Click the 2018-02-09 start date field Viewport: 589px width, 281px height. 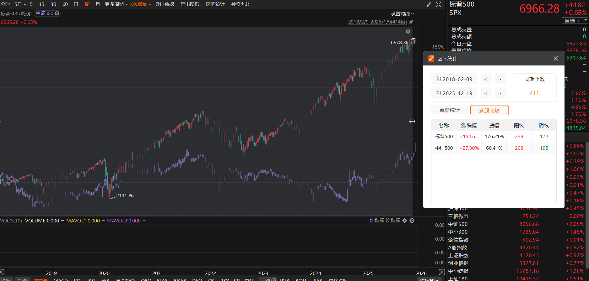pyautogui.click(x=454, y=79)
